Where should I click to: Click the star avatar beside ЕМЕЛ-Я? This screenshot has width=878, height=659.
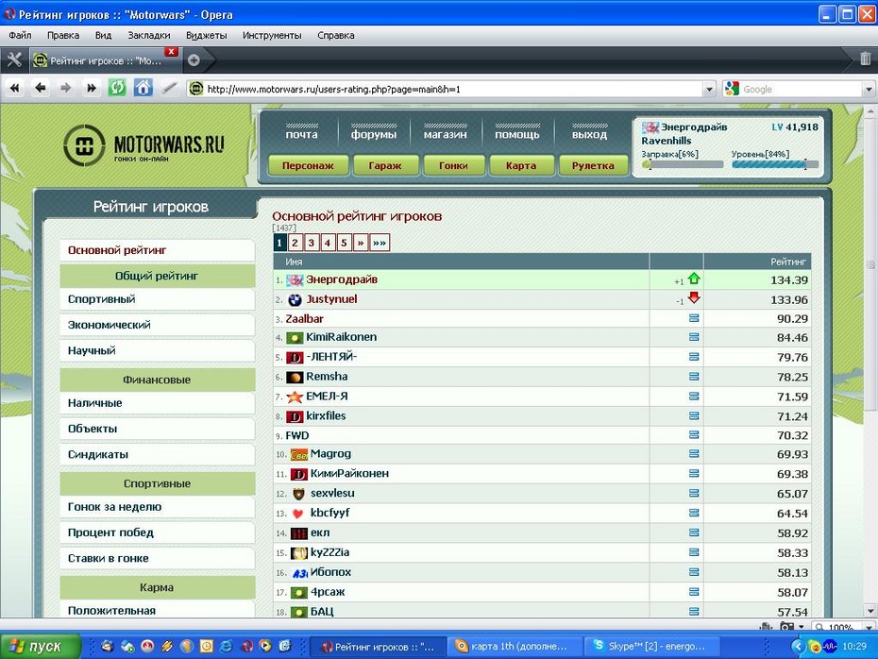(x=295, y=397)
